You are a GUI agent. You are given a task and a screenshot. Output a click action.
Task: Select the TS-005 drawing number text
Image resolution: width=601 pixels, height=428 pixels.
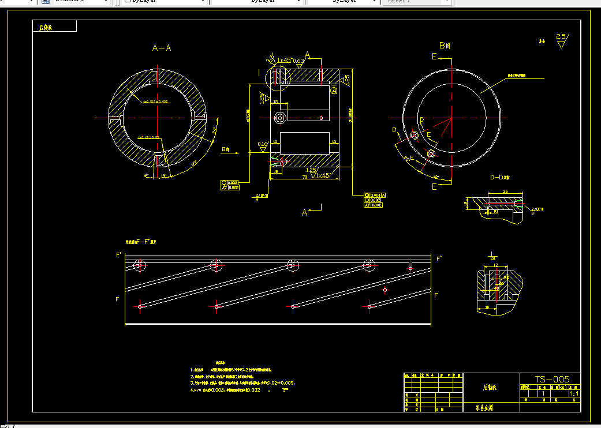(x=552, y=379)
